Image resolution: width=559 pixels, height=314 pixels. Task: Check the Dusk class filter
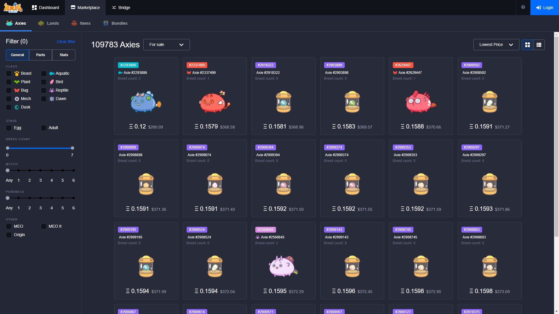point(9,107)
